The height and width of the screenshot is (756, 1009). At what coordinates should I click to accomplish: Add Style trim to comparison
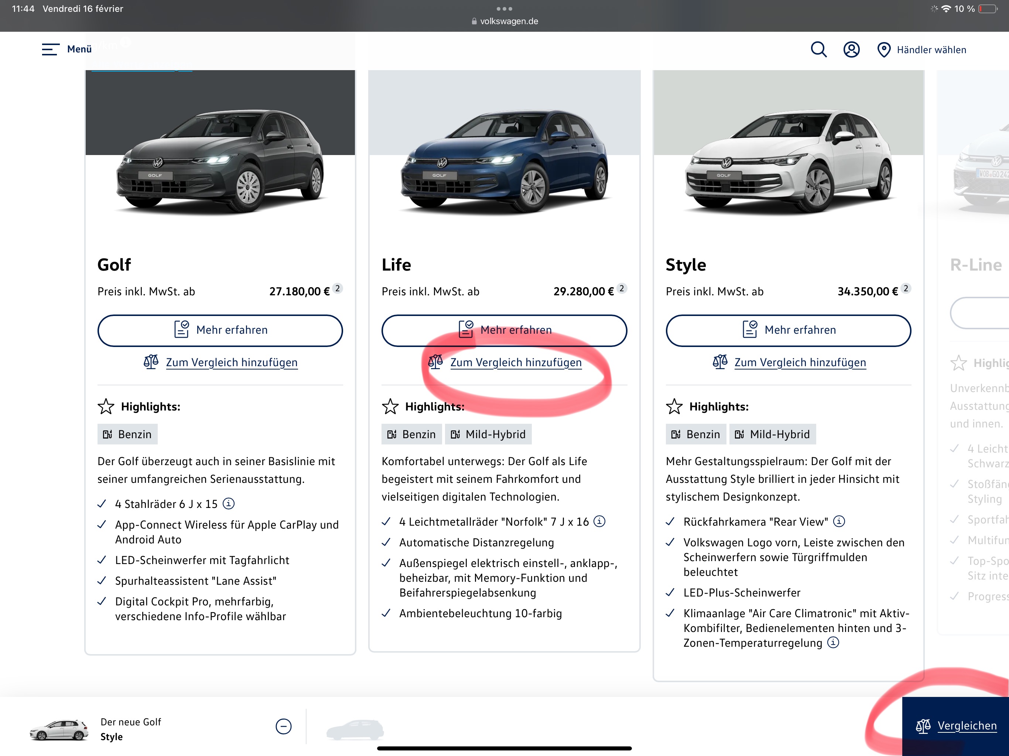(800, 362)
